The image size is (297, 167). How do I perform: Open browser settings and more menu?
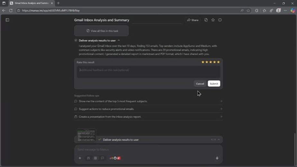point(285,11)
